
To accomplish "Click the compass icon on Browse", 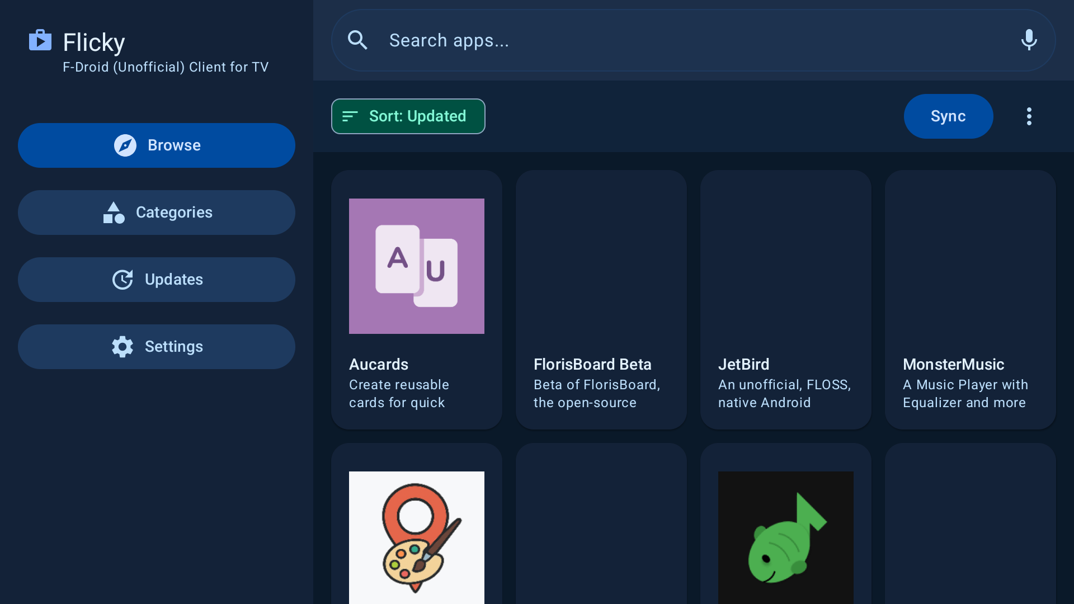I will pos(125,145).
